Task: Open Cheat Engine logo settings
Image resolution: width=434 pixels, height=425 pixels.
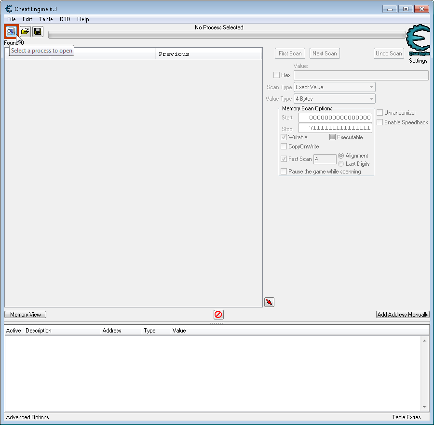Action: coord(418,40)
